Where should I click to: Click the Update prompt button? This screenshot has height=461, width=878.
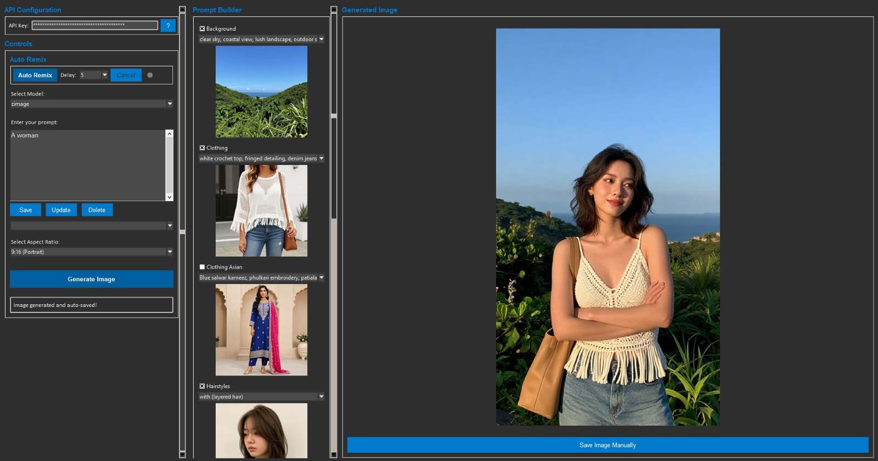61,210
